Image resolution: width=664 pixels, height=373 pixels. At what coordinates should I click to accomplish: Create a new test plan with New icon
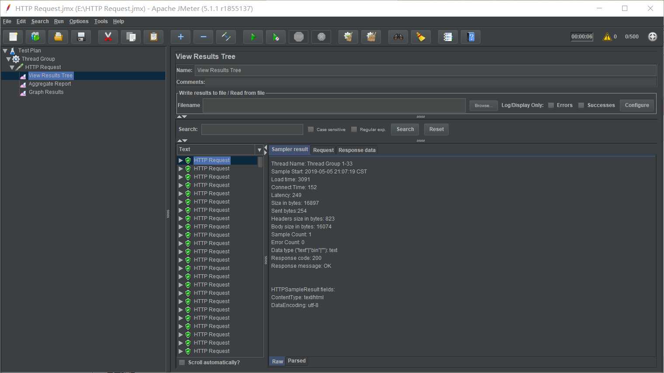coord(13,37)
